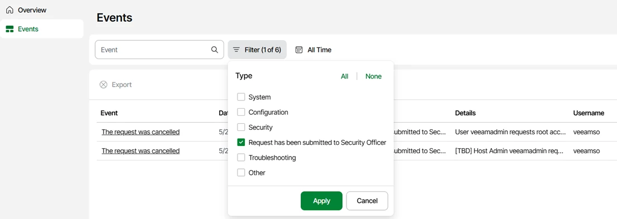Open the All Time period dropdown

(x=314, y=50)
